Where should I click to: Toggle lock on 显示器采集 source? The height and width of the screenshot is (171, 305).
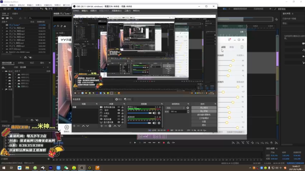click(x=122, y=122)
